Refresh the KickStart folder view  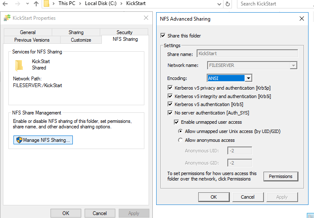coord(227,4)
